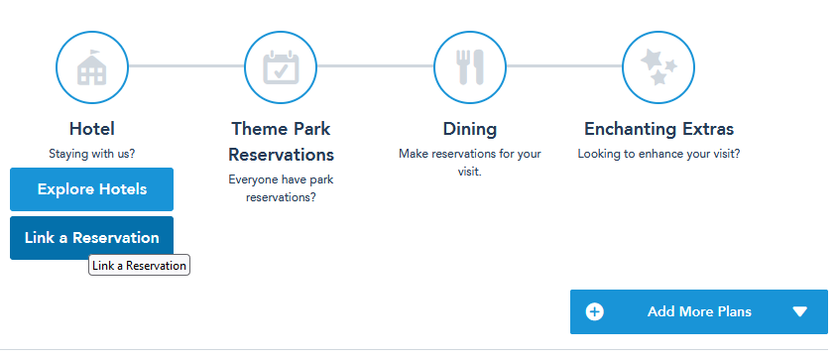Image resolution: width=837 pixels, height=357 pixels.
Task: Click the Explore Hotels button
Action: [x=92, y=189]
